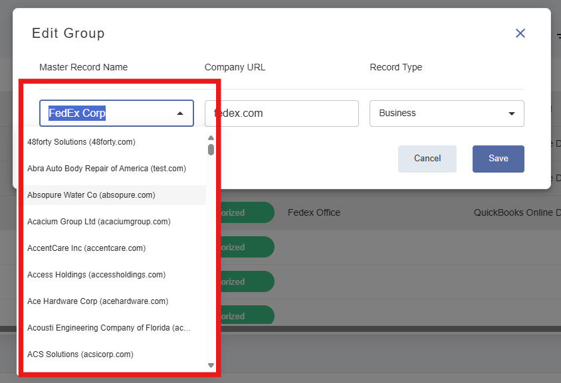Viewport: 561px width, 383px height.
Task: Click the FedEx Corp master record field
Action: click(116, 114)
